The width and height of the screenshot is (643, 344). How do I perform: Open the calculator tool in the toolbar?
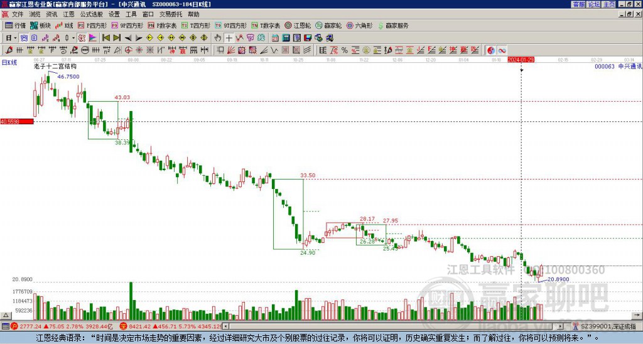286,38
